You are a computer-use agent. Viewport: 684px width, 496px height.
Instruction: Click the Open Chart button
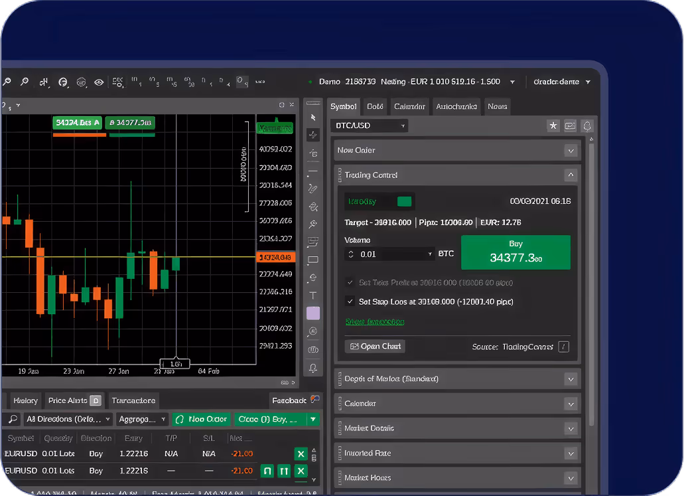tap(374, 346)
